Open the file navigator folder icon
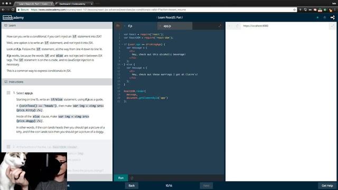The width and height of the screenshot is (338, 190). click(x=118, y=26)
